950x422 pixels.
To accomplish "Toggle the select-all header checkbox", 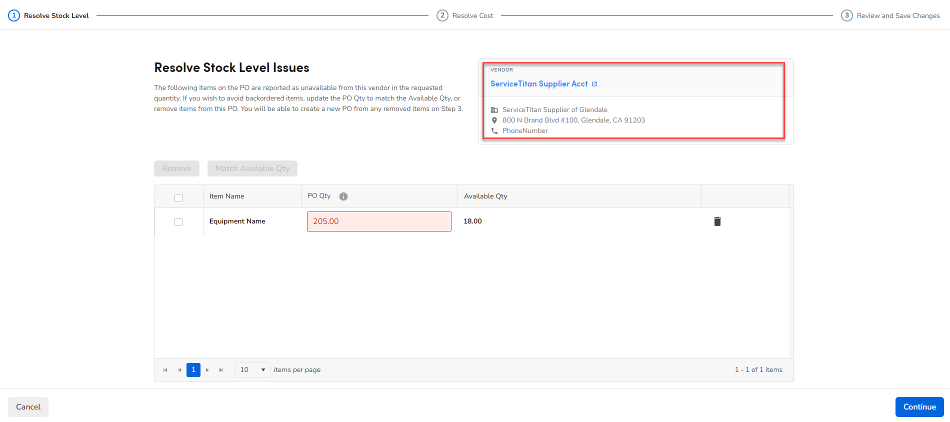I will tap(178, 198).
